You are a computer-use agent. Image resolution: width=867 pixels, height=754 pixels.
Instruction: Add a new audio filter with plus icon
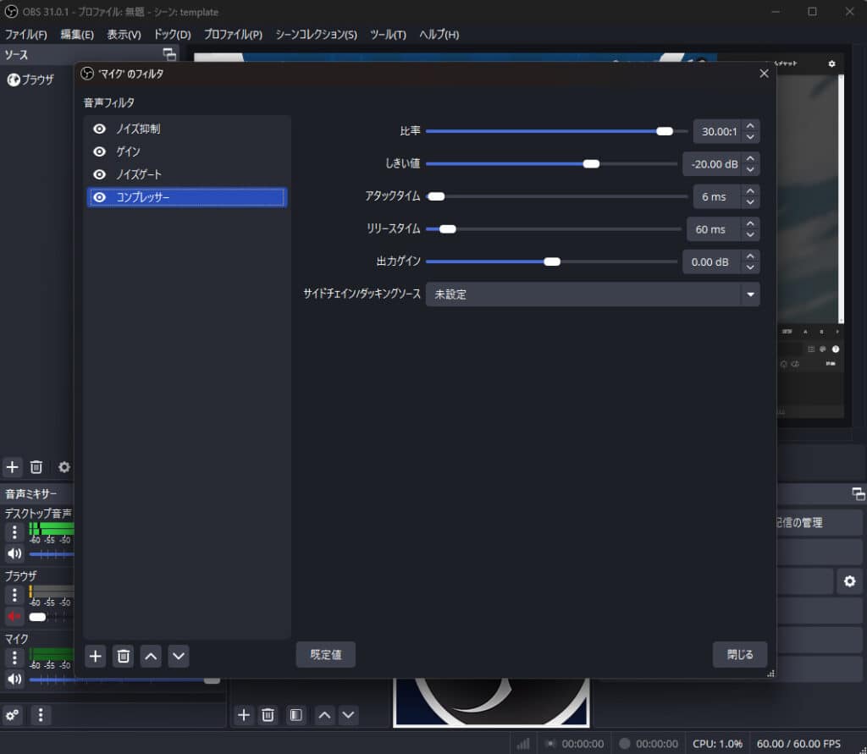click(x=96, y=656)
